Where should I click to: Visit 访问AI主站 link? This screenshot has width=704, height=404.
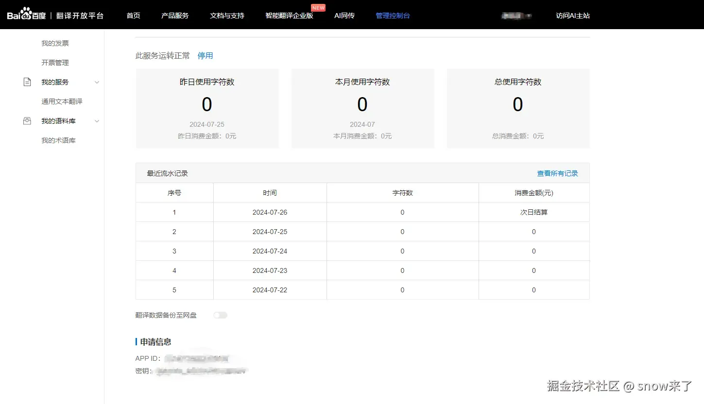coord(573,16)
